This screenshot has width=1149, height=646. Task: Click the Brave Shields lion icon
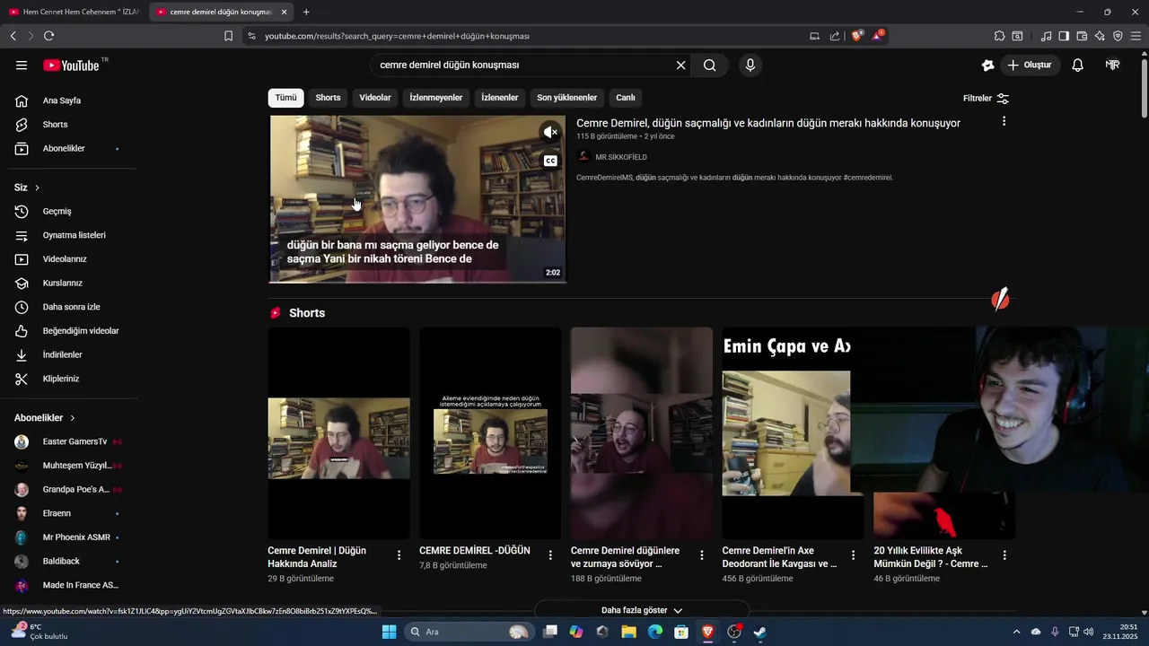point(857,36)
